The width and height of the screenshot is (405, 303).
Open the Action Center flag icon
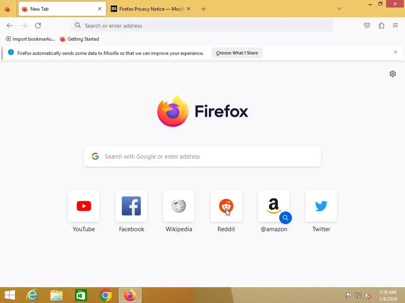pyautogui.click(x=348, y=295)
